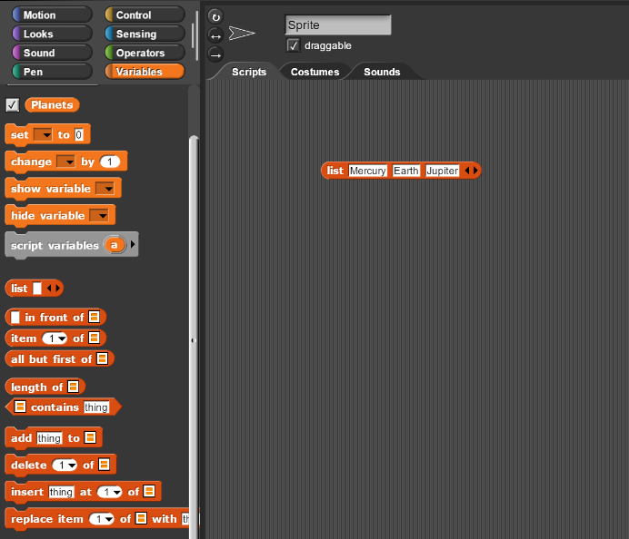Uncheck the Planets variable watcher checkbox

click(x=13, y=105)
